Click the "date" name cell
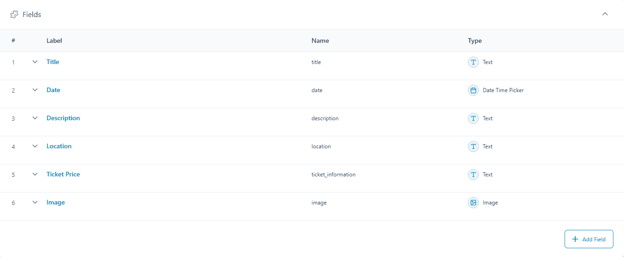 coord(317,90)
